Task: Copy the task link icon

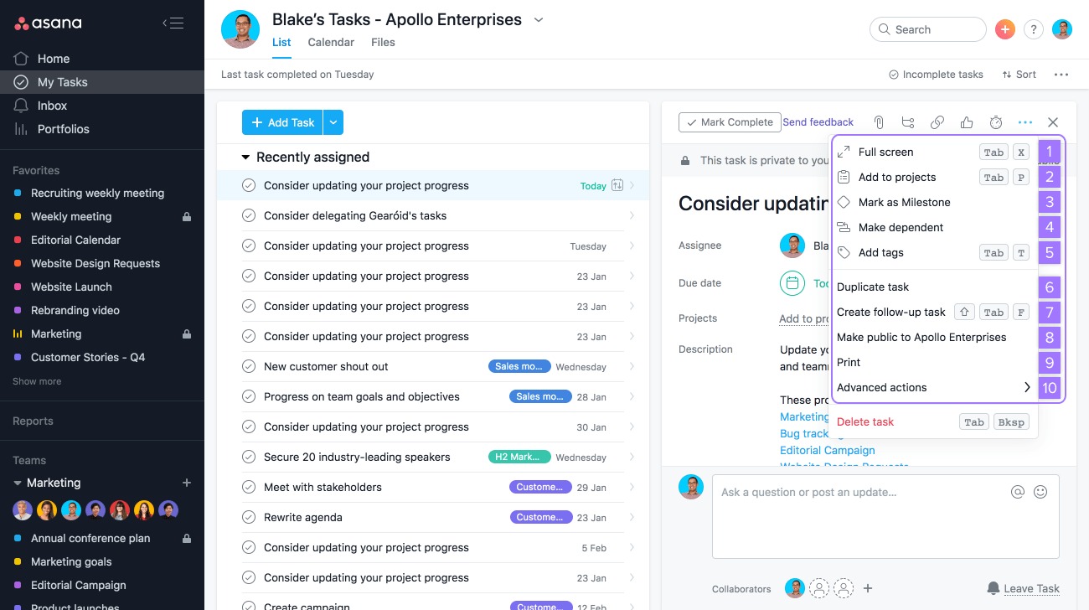Action: point(937,122)
